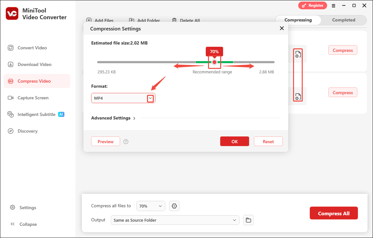Open the Download Video section
Screen dimensions: 373x238
click(30, 64)
